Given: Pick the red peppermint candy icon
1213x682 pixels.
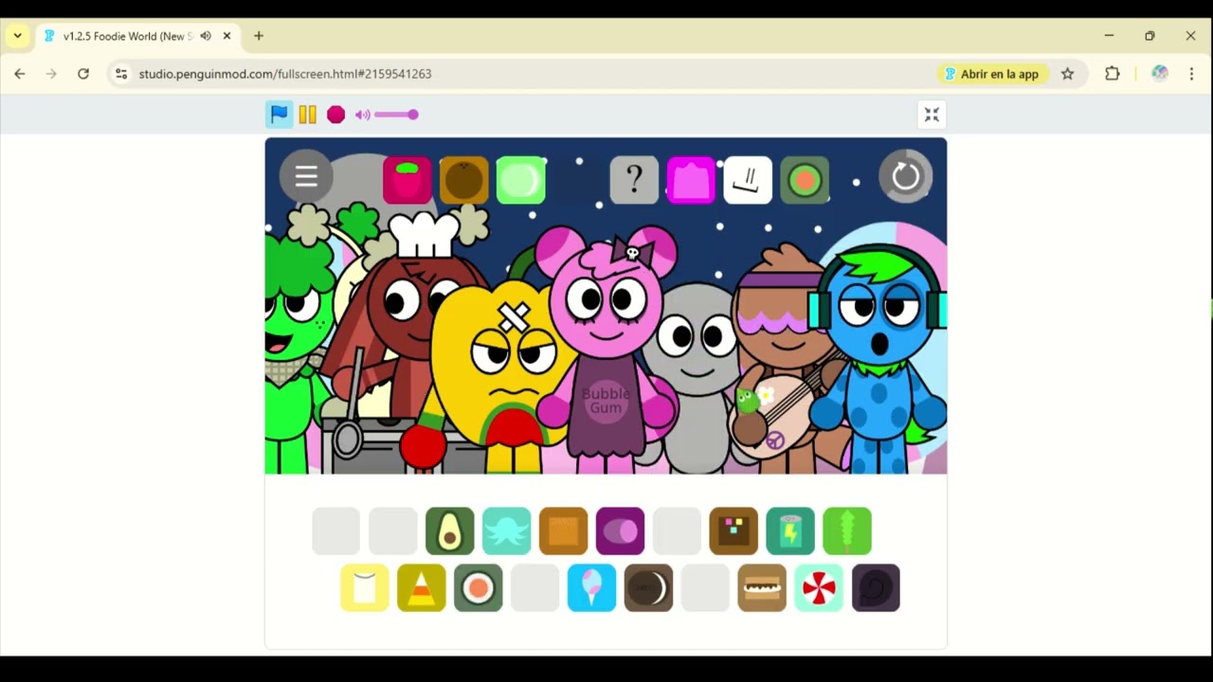Looking at the screenshot, I should (x=819, y=588).
